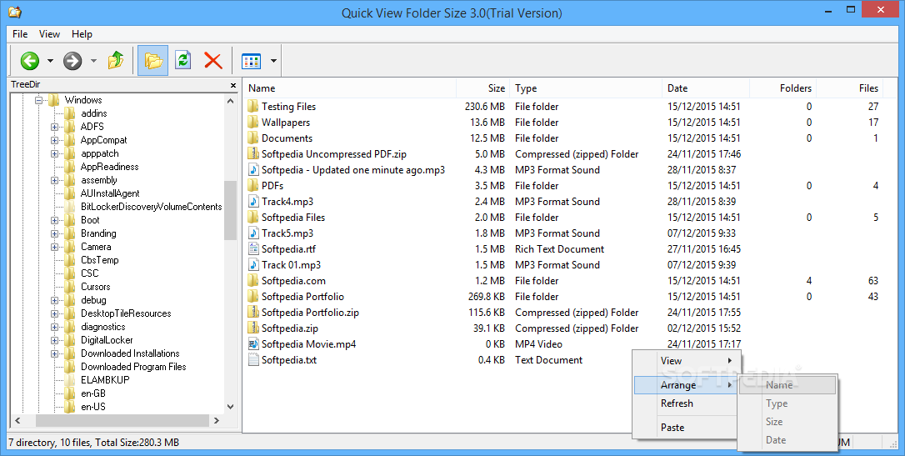
Task: Sort by the Folders column header
Action: point(783,88)
